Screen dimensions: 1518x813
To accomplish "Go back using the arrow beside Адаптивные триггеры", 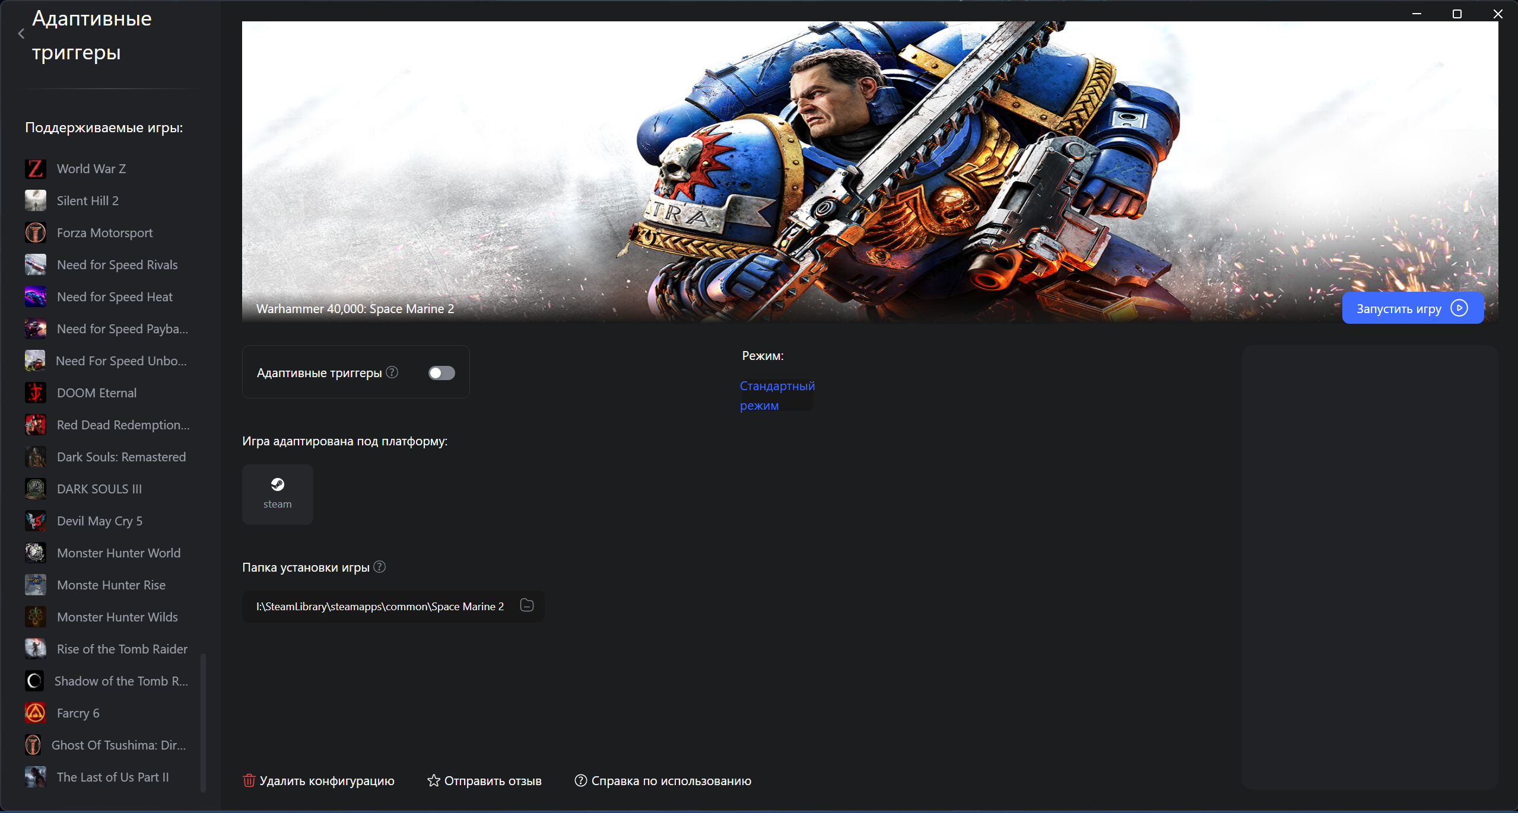I will click(21, 34).
